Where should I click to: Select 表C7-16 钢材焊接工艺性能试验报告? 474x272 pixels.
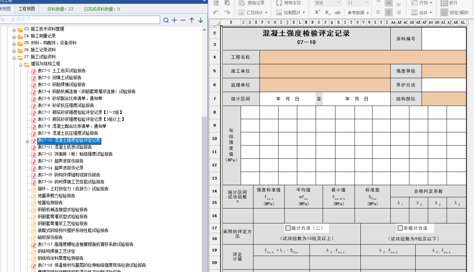click(71, 182)
